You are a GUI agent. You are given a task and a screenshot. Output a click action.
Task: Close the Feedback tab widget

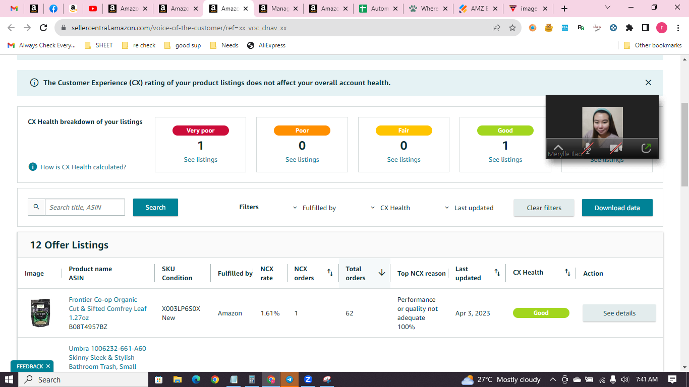pos(48,366)
